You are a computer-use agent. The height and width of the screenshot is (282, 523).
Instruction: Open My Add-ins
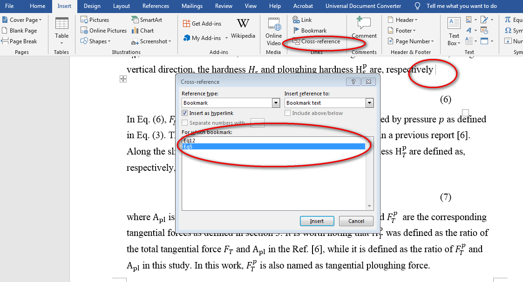point(202,38)
